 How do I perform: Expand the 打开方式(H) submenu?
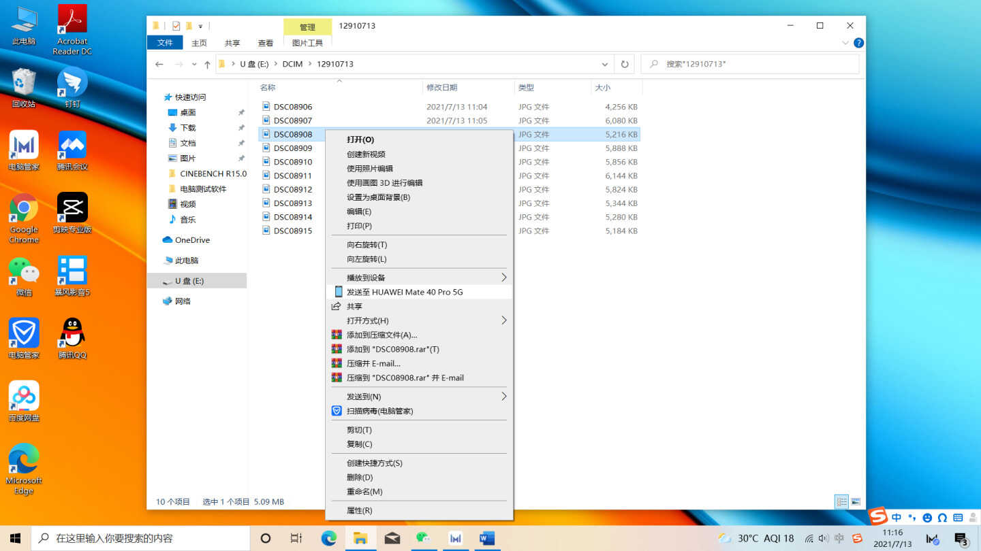[504, 320]
